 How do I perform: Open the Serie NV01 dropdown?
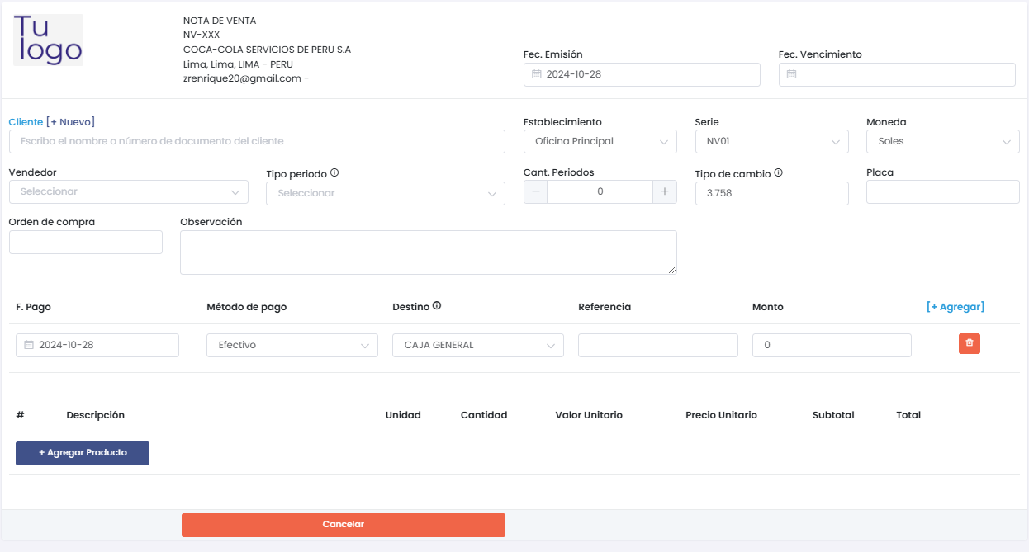click(x=771, y=141)
